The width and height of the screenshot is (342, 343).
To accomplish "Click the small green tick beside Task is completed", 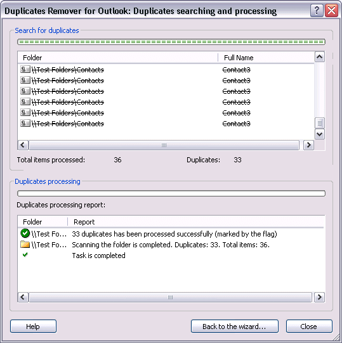I will pos(25,255).
